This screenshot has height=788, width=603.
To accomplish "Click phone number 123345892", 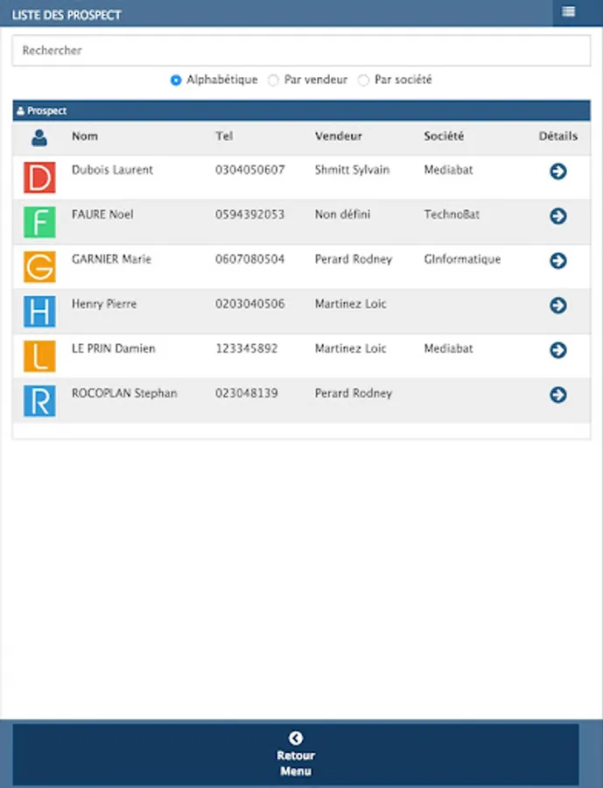I will click(x=246, y=348).
